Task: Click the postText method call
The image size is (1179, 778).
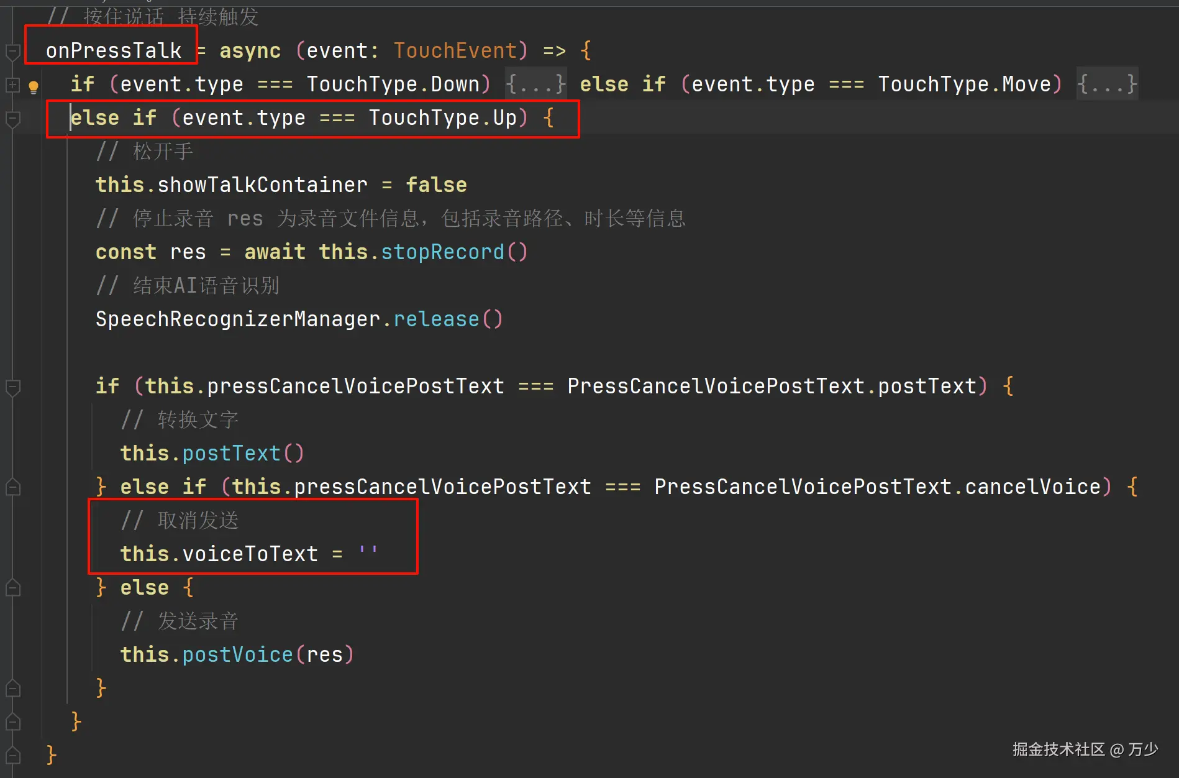Action: (x=231, y=453)
